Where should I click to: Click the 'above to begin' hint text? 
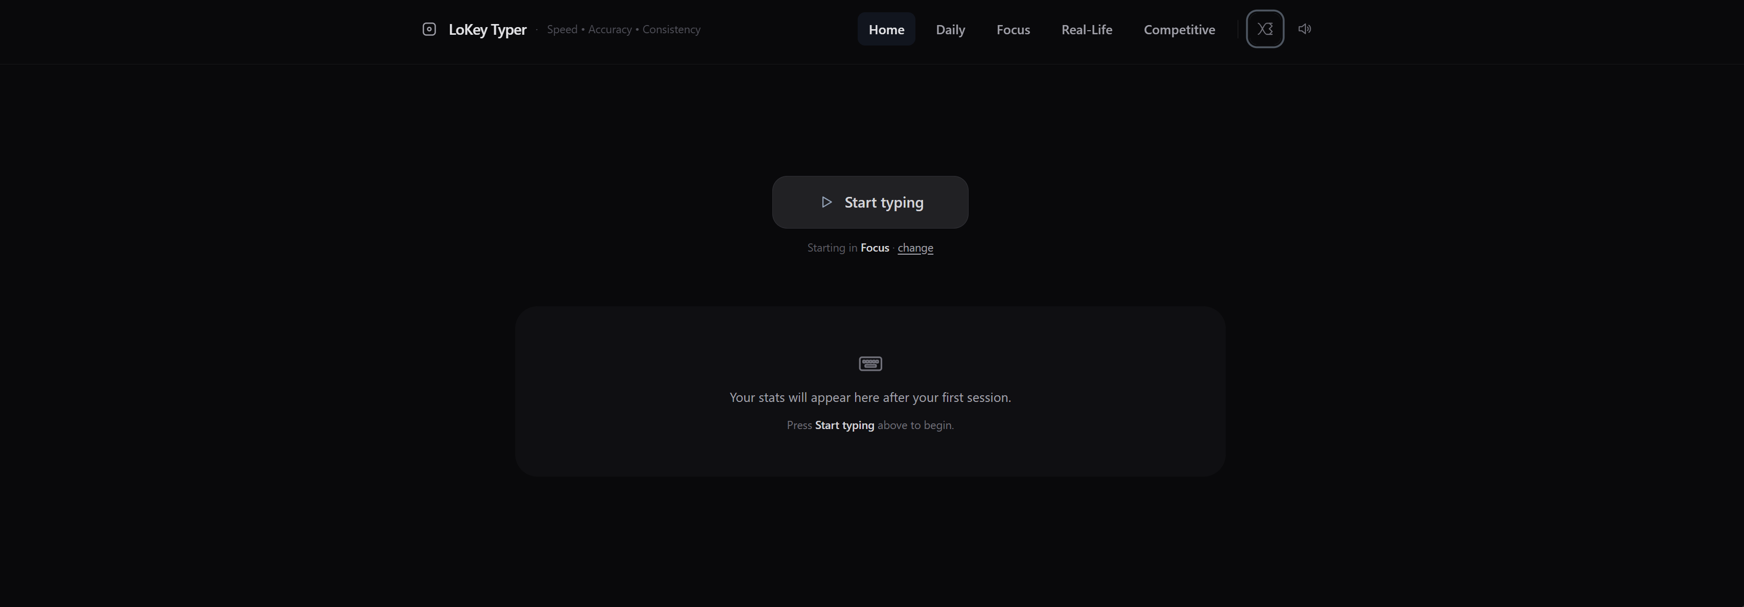click(915, 425)
